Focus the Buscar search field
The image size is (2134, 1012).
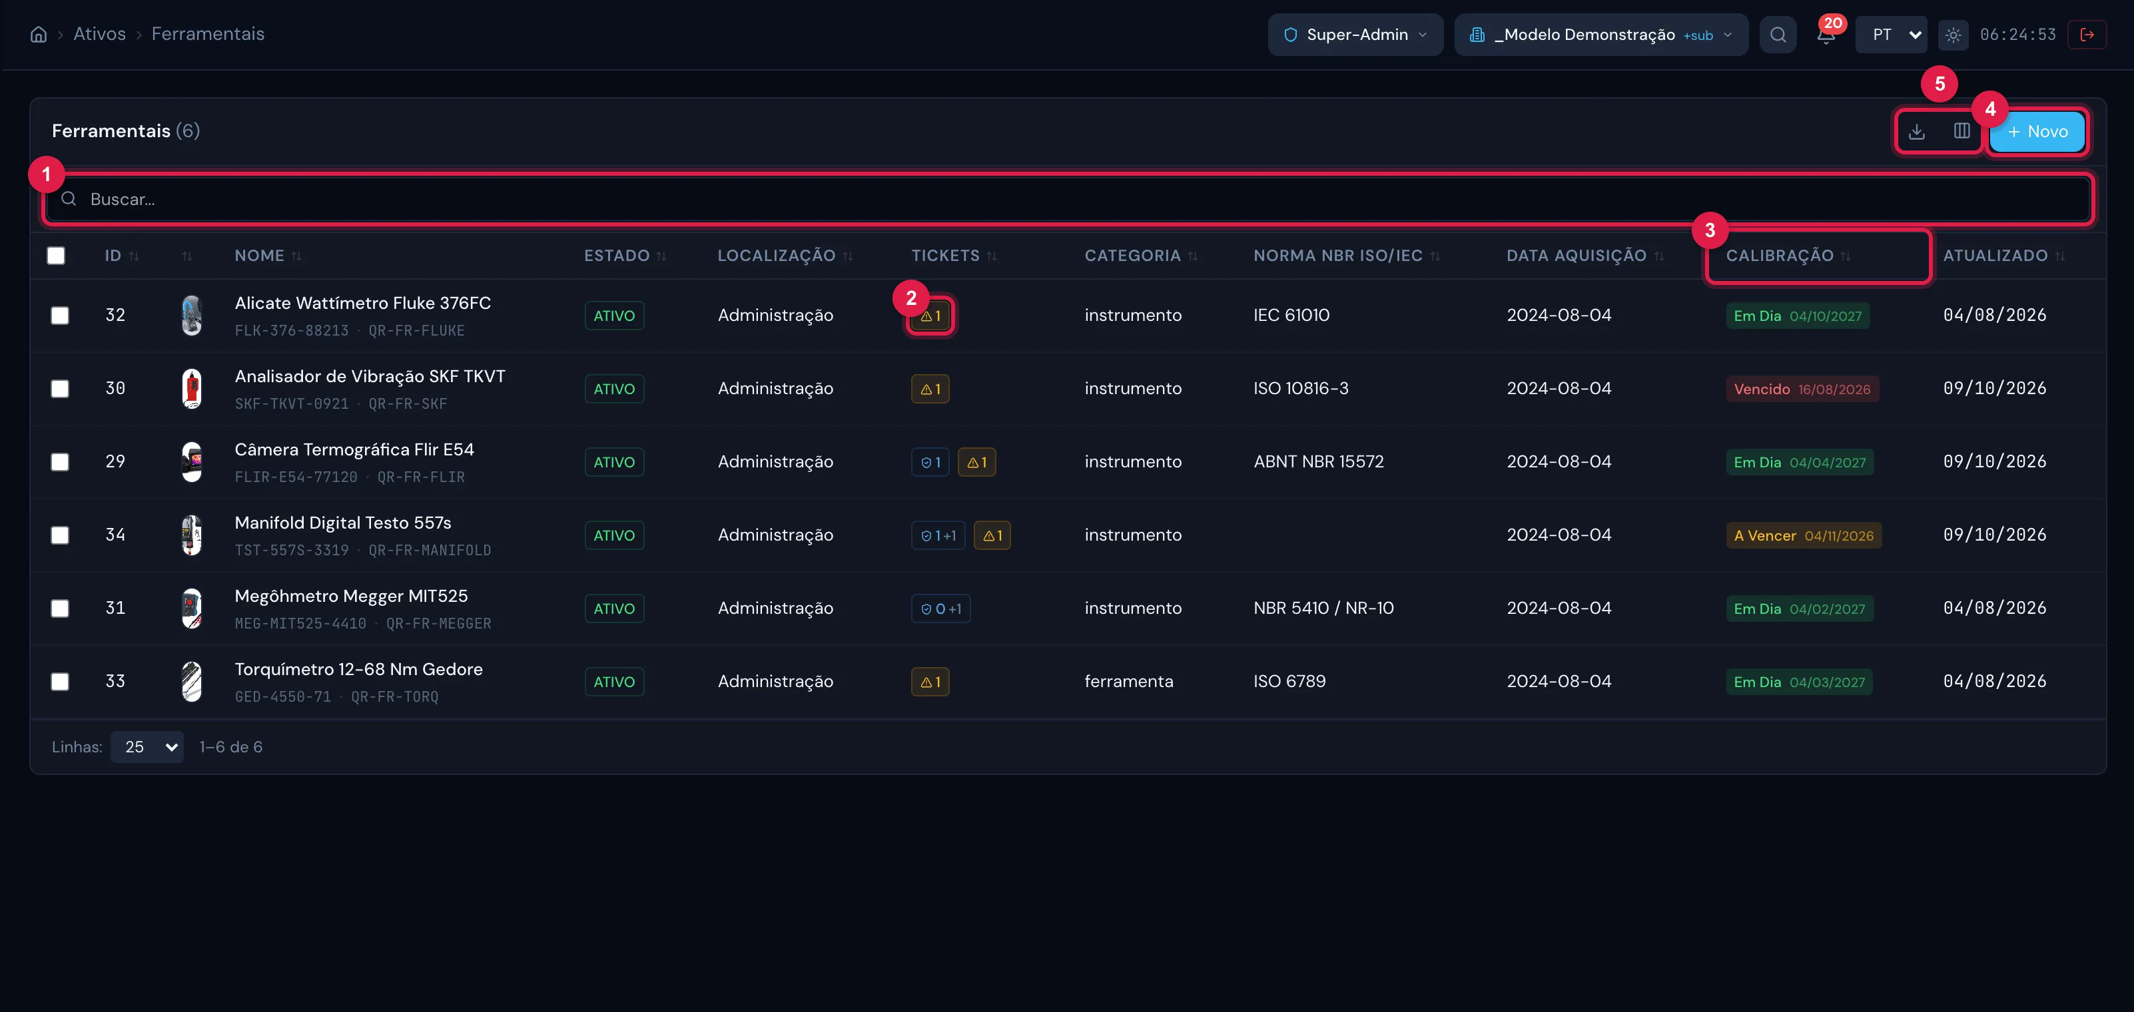[1068, 200]
